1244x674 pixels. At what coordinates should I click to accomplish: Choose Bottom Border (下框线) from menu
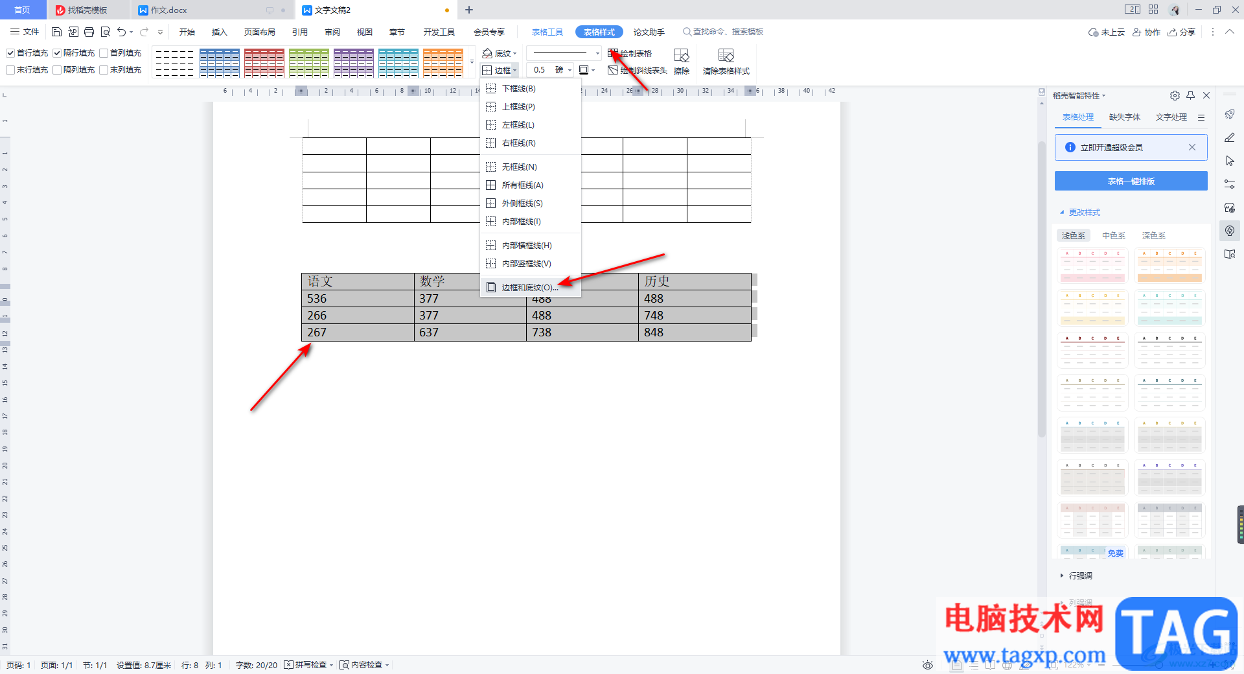click(x=530, y=88)
